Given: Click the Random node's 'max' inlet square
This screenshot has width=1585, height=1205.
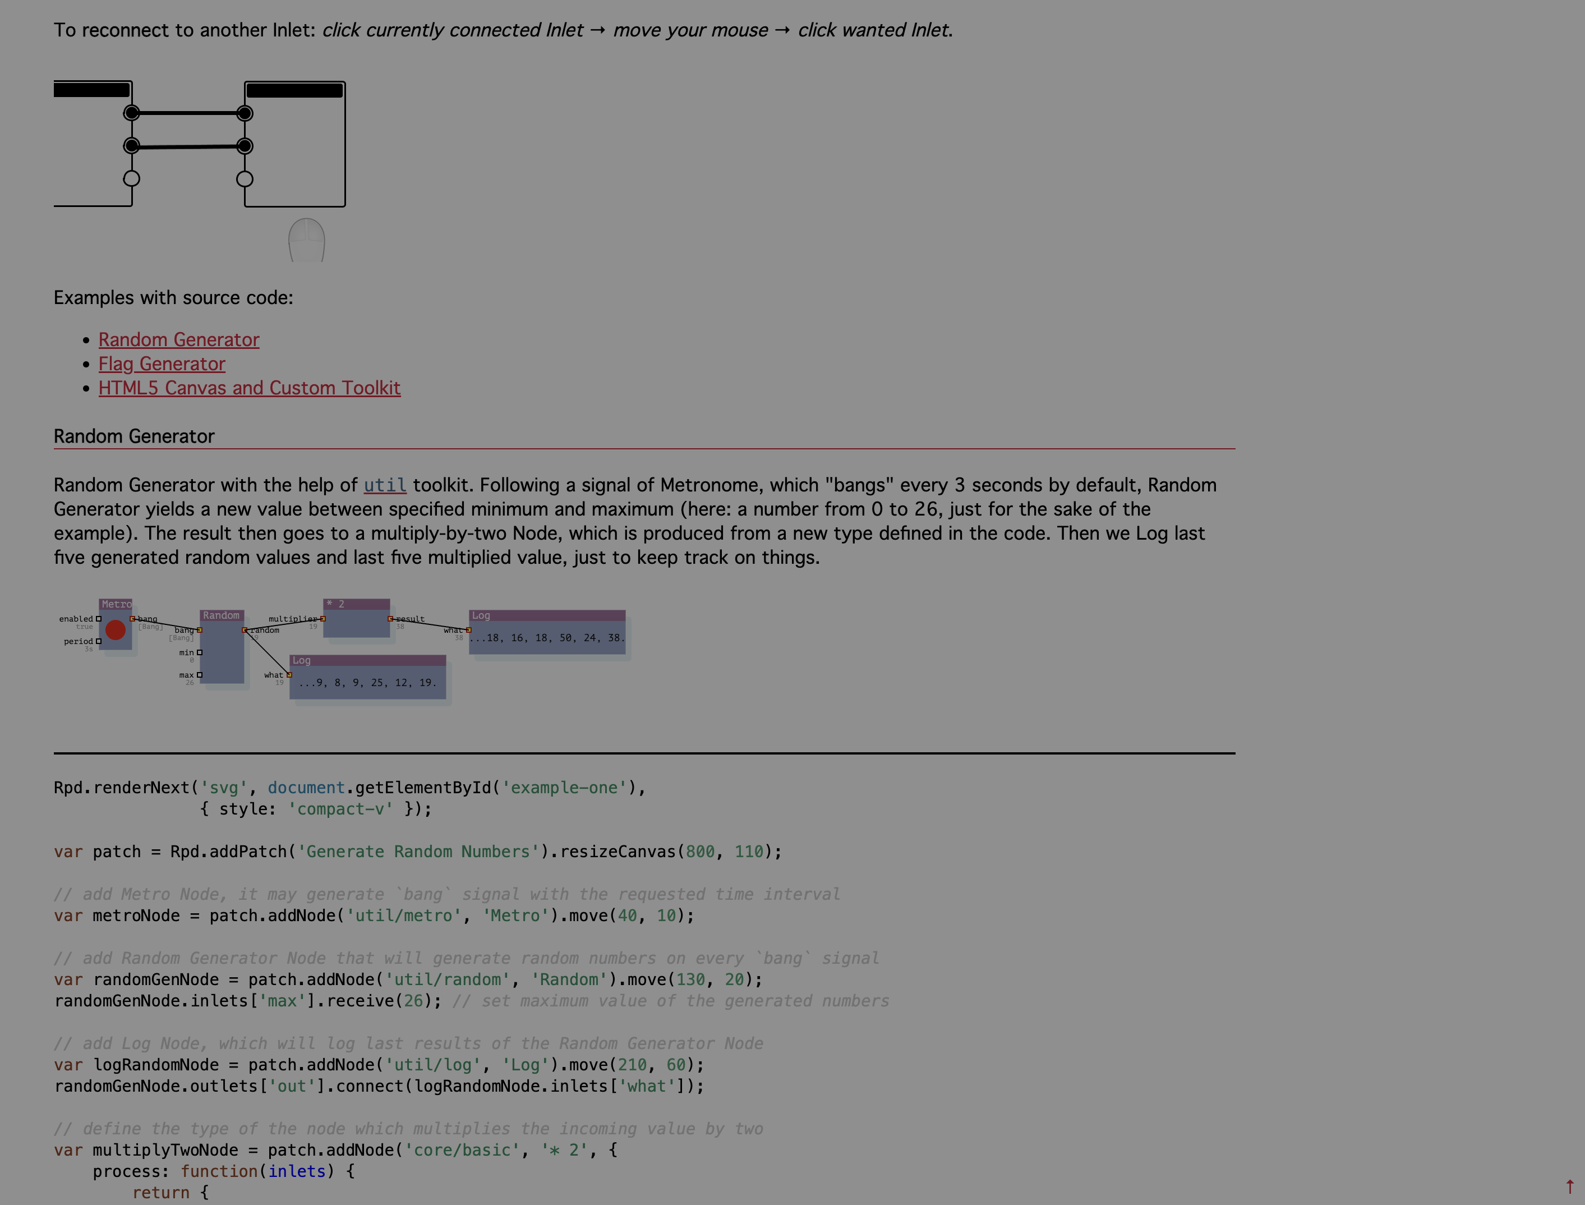Looking at the screenshot, I should click(200, 675).
